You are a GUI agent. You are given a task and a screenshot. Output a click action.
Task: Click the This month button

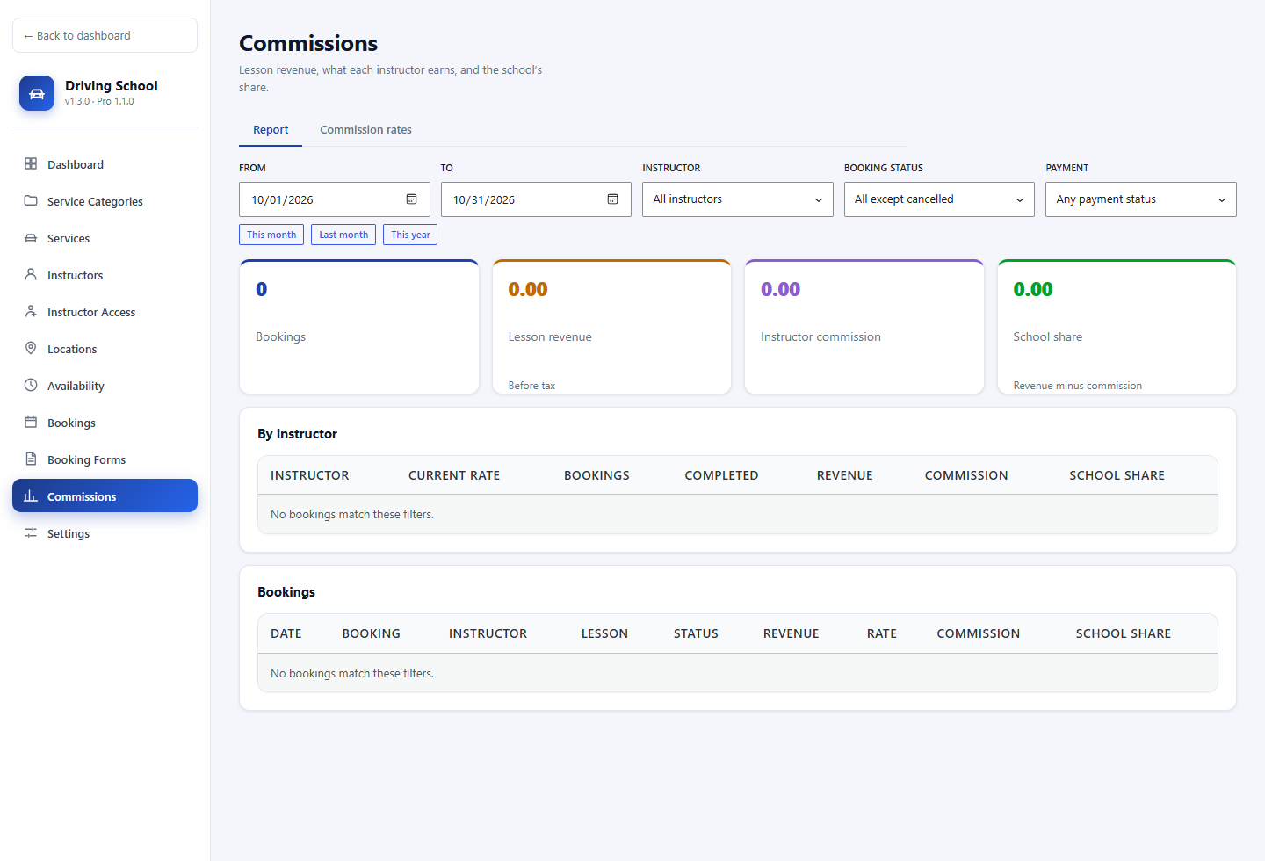pos(271,235)
